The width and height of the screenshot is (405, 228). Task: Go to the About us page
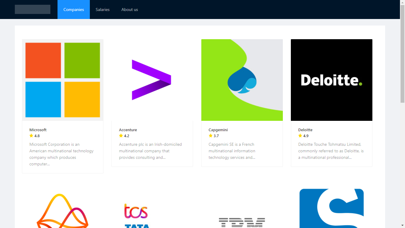click(130, 9)
